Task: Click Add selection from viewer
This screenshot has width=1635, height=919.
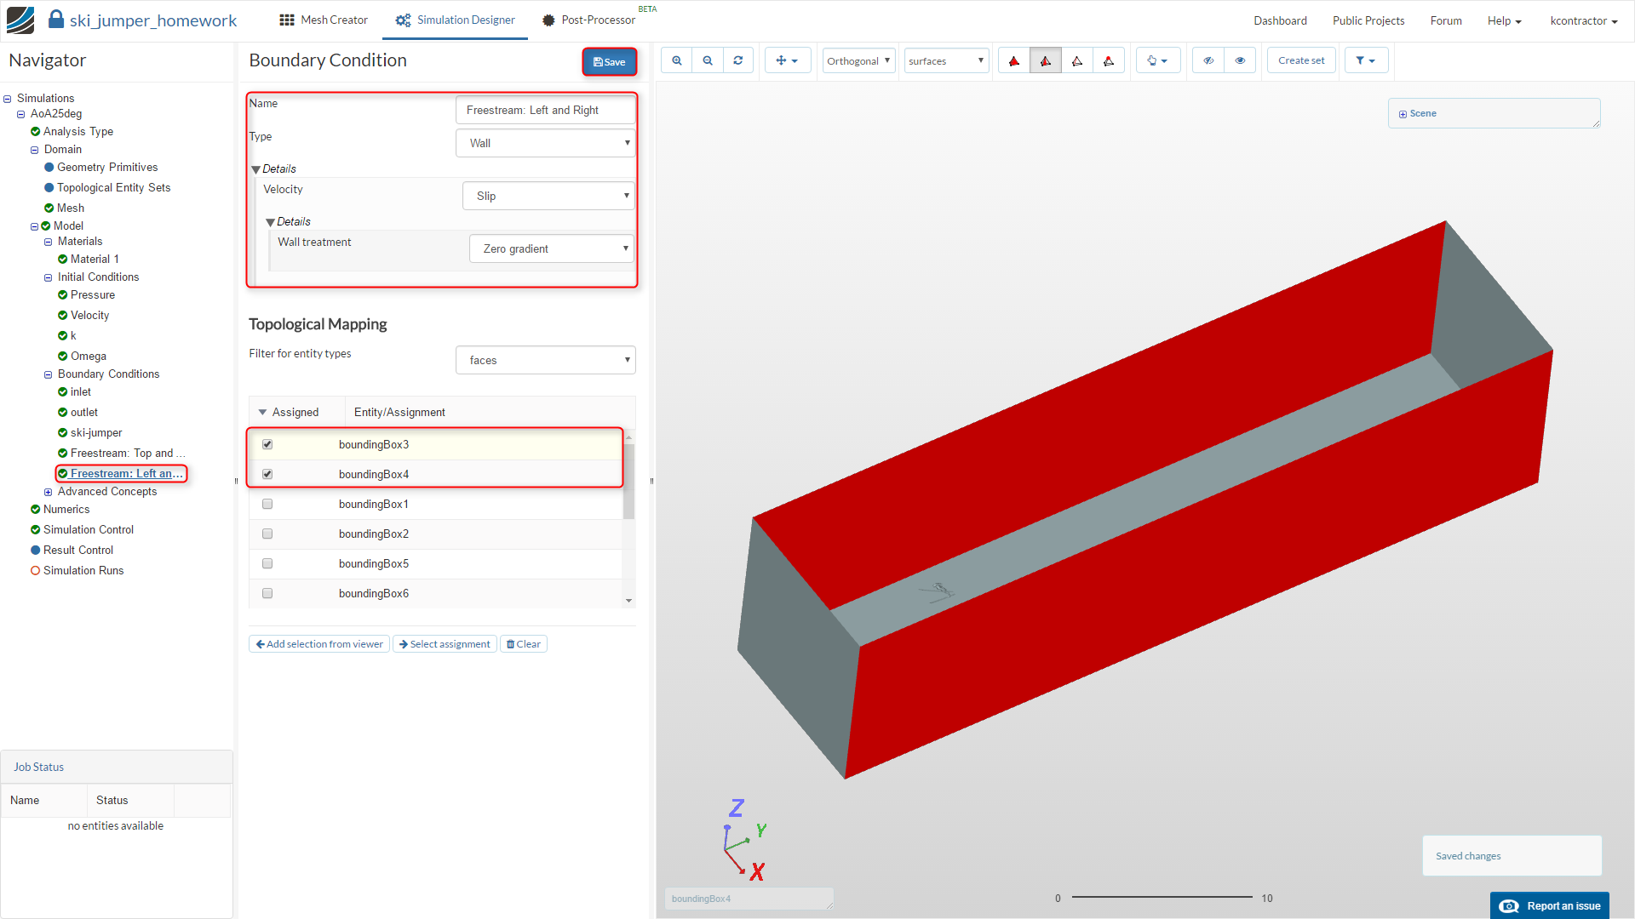Action: (319, 644)
